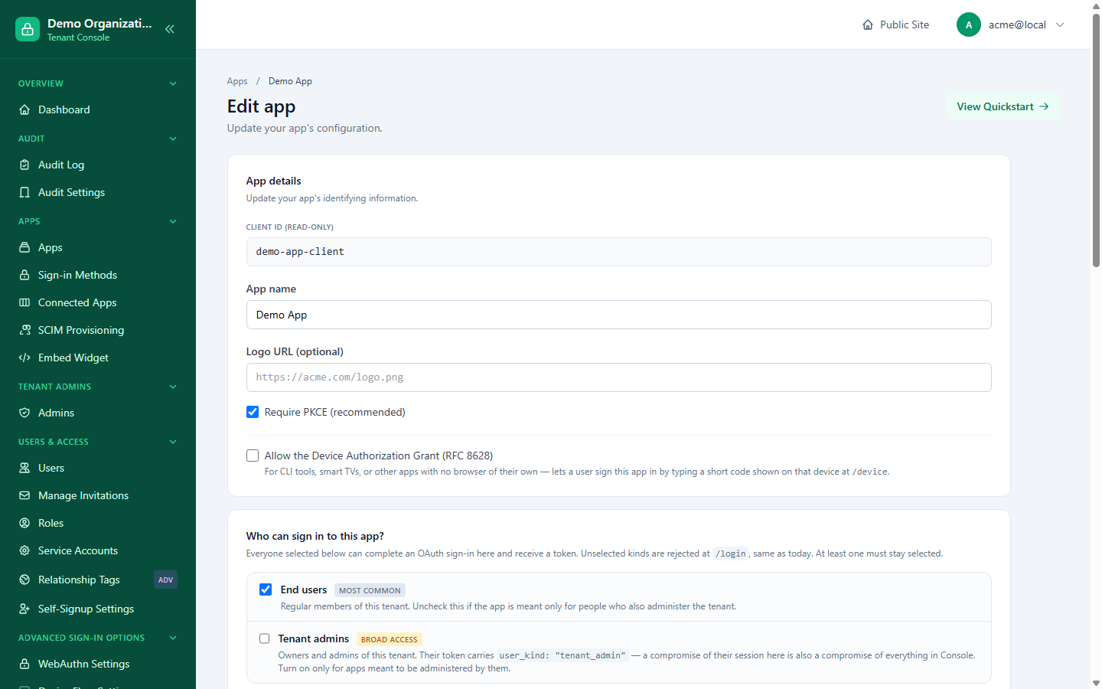Viewport: 1102px width, 689px height.
Task: Collapse the sidebar with the double-chevron icon
Action: tap(170, 29)
